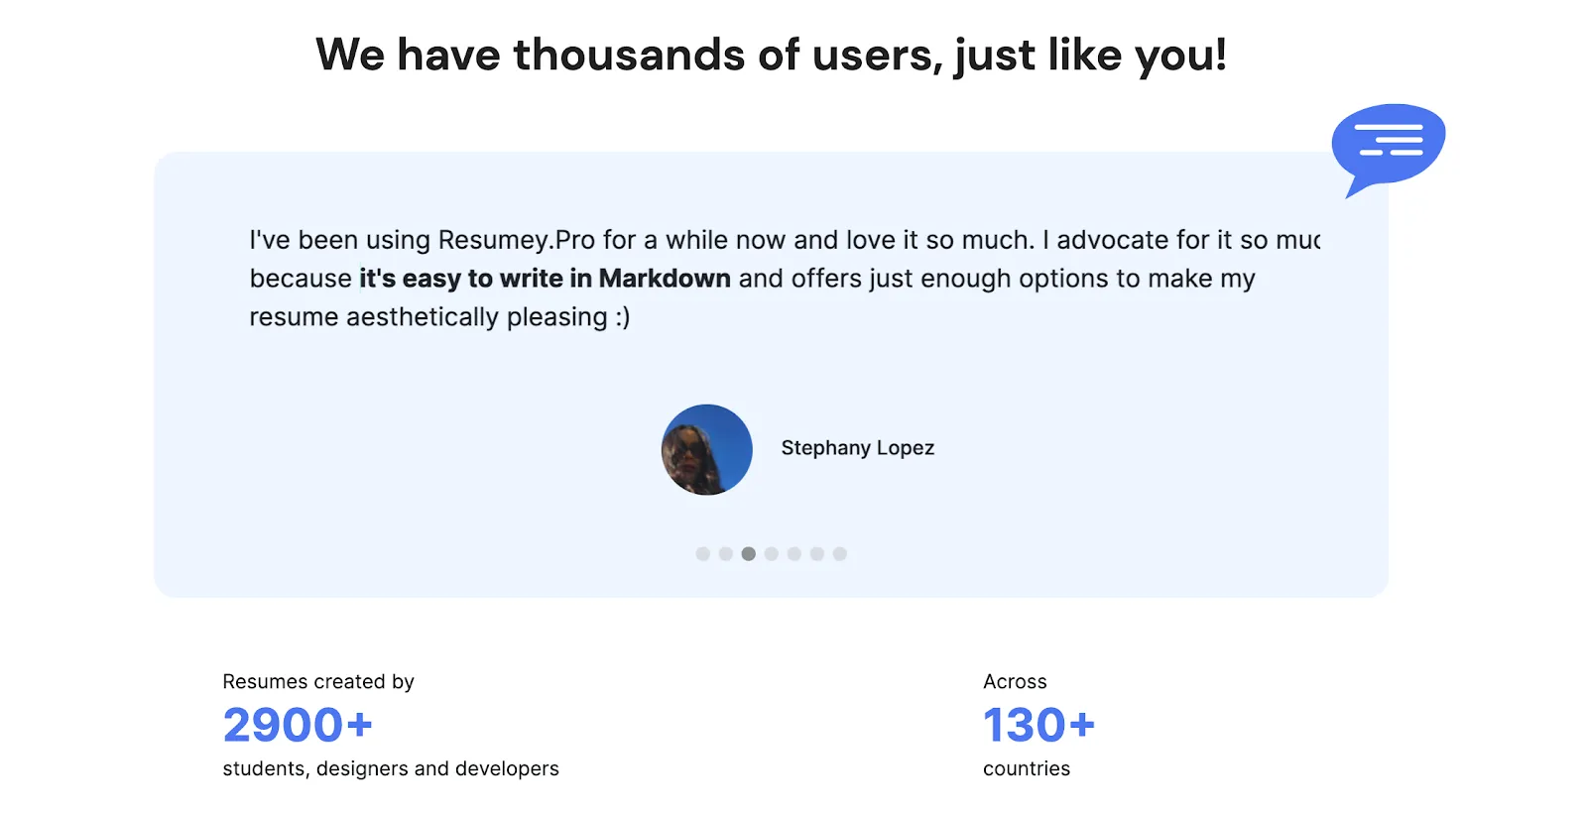
Task: Switch to the fifth testimonial dot
Action: pyautogui.click(x=794, y=553)
